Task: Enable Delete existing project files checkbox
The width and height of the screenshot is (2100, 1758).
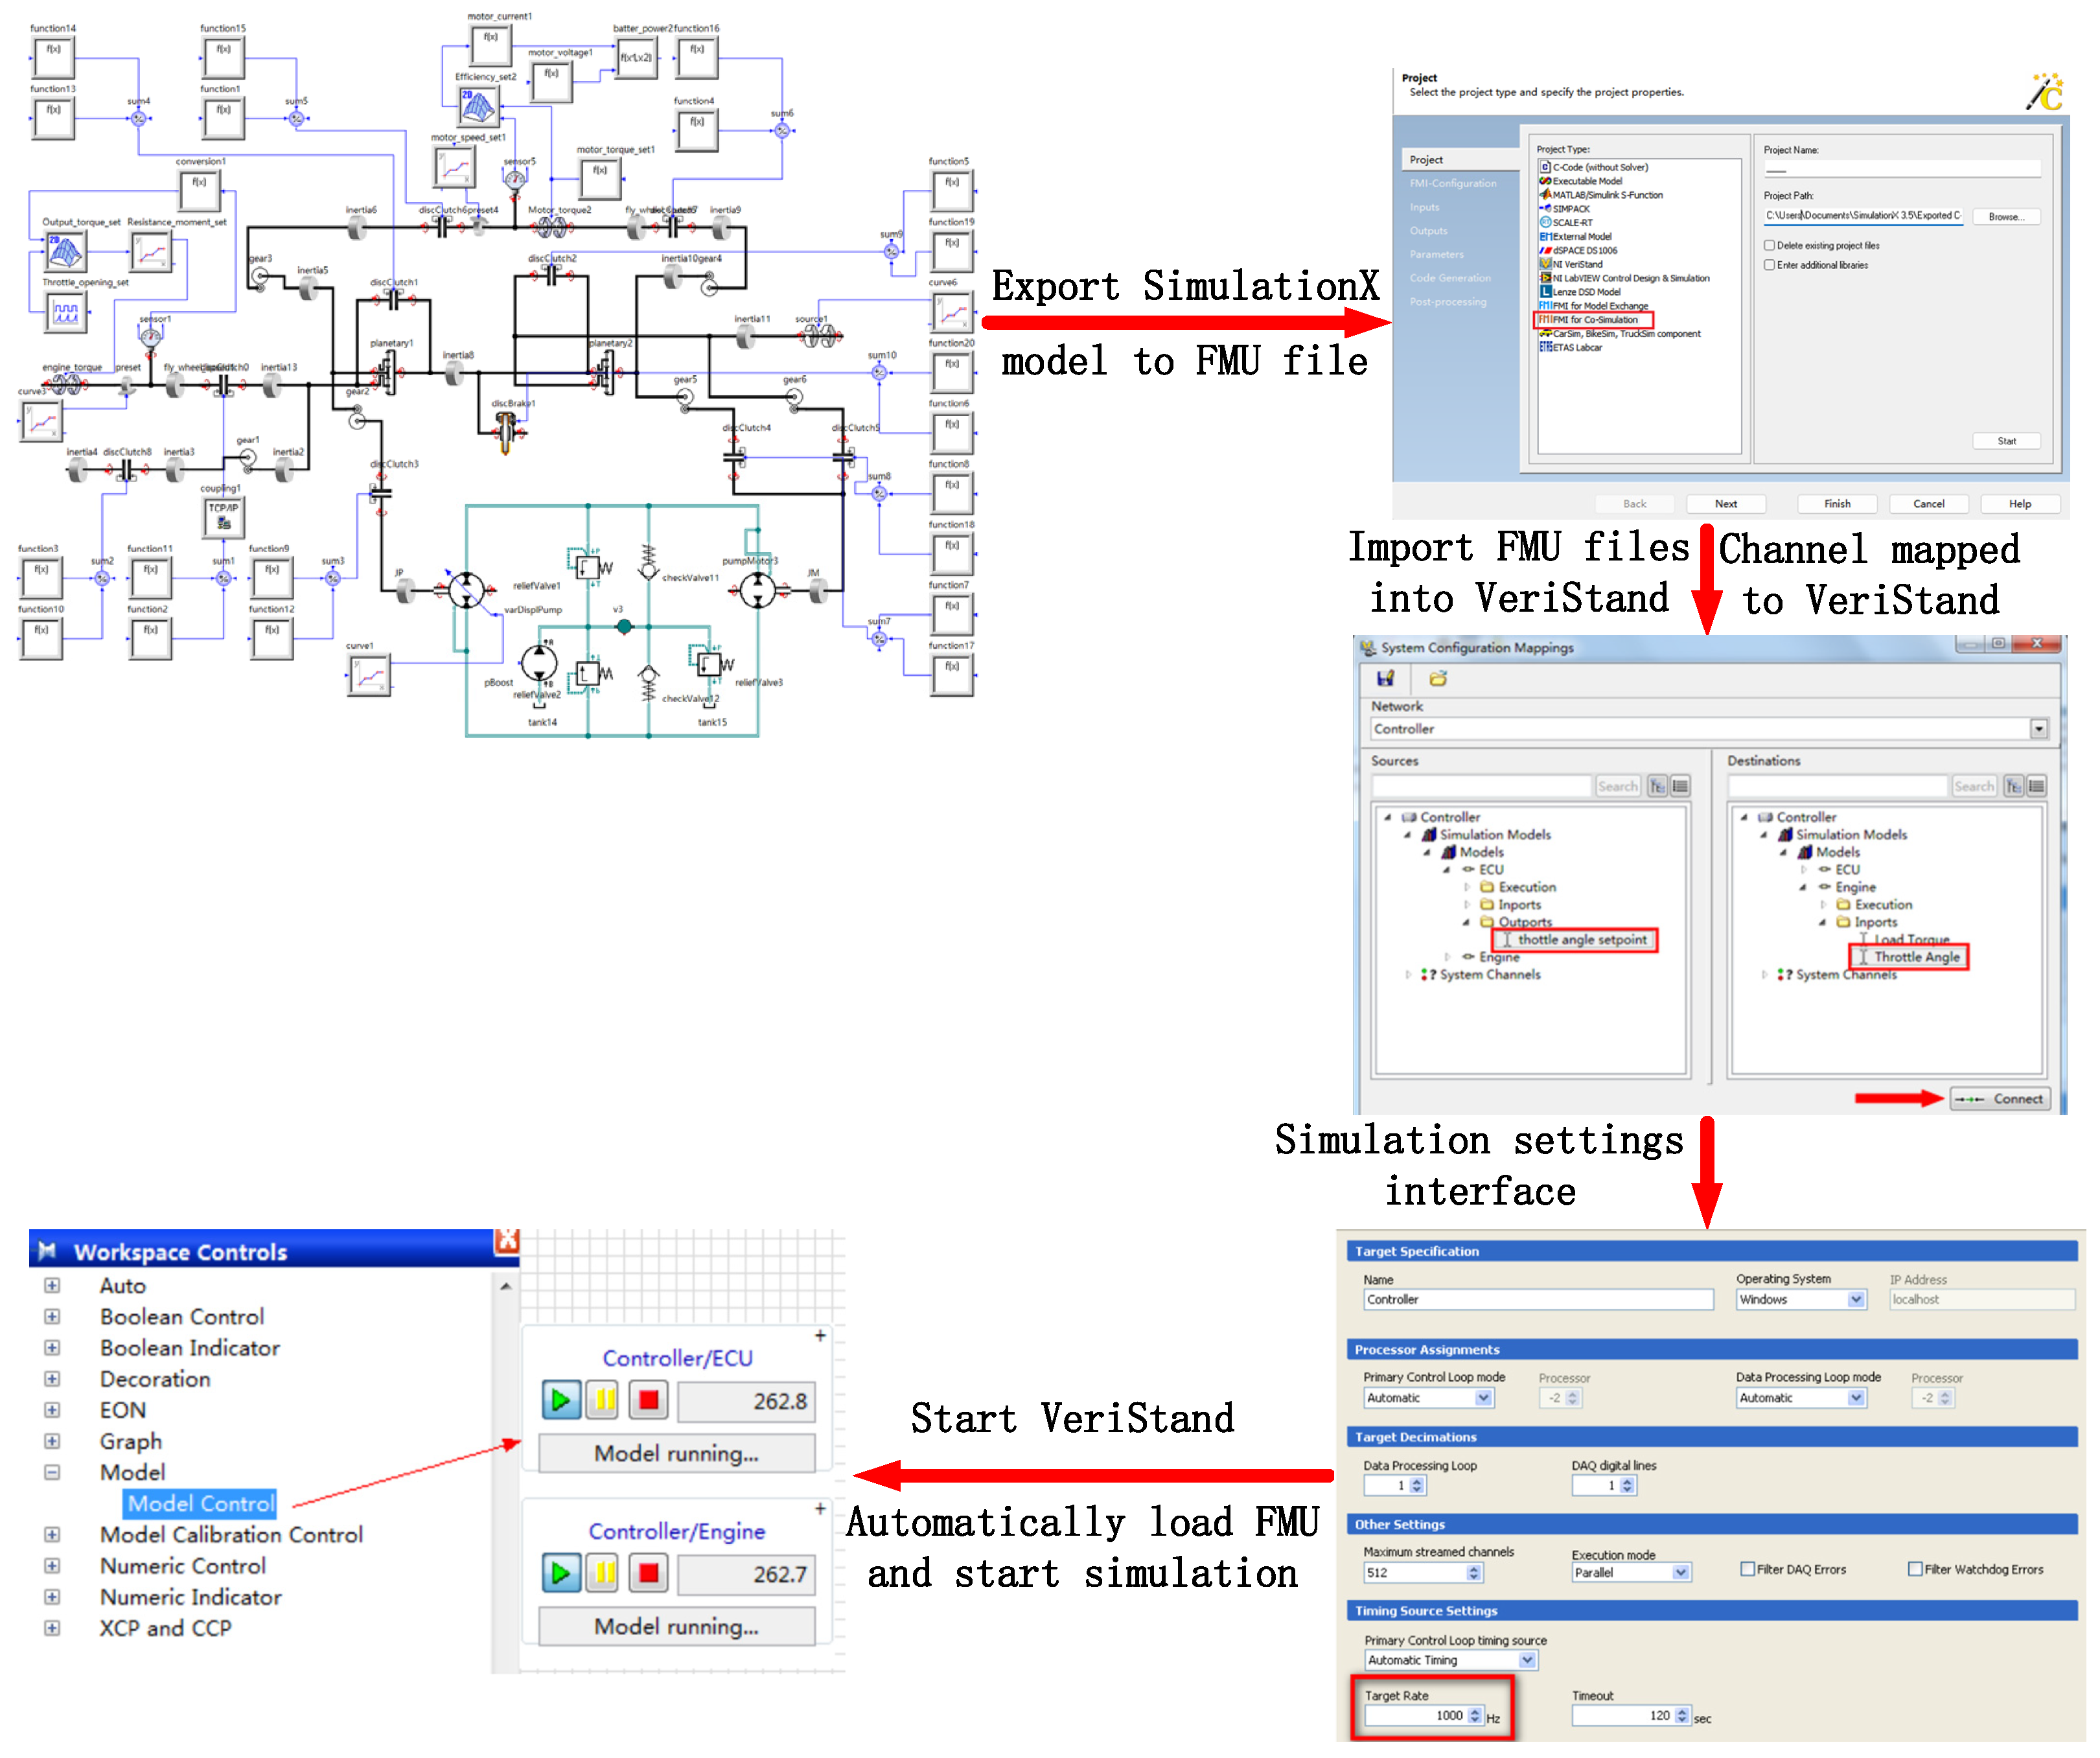Action: point(1769,245)
